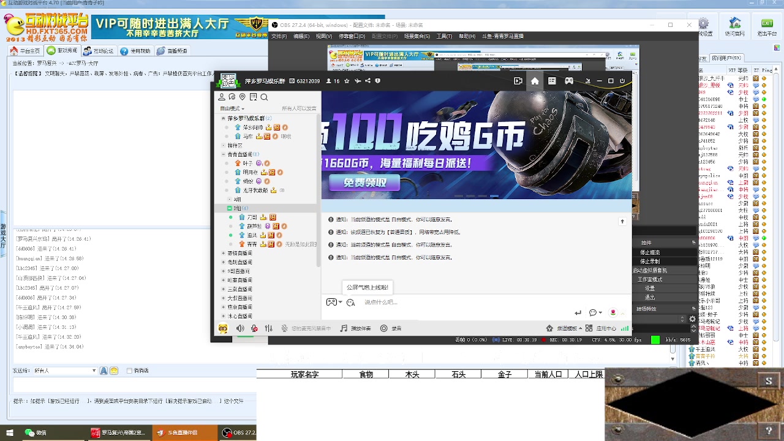
Task: Open 应用中心 app center grid icon
Action: (589, 328)
